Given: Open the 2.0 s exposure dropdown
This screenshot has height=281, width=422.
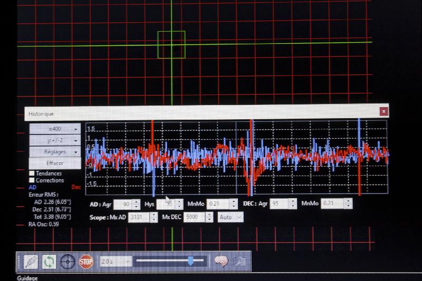Looking at the screenshot, I should (x=116, y=261).
